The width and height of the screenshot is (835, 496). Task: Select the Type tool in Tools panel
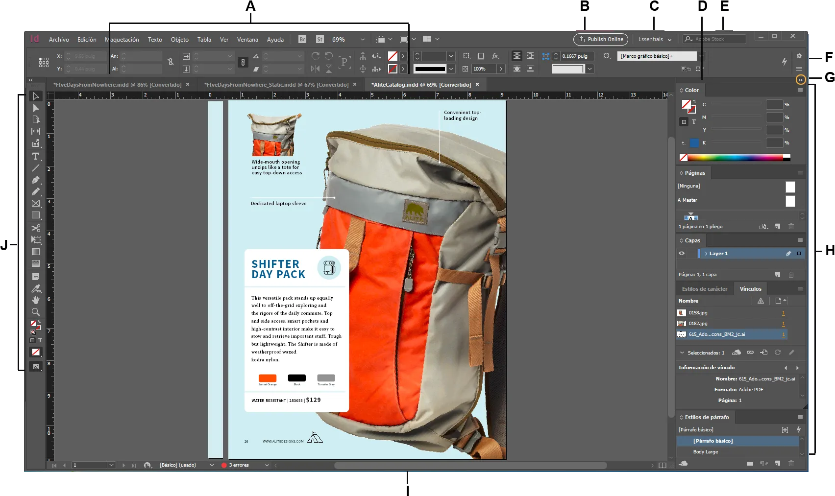pos(36,156)
